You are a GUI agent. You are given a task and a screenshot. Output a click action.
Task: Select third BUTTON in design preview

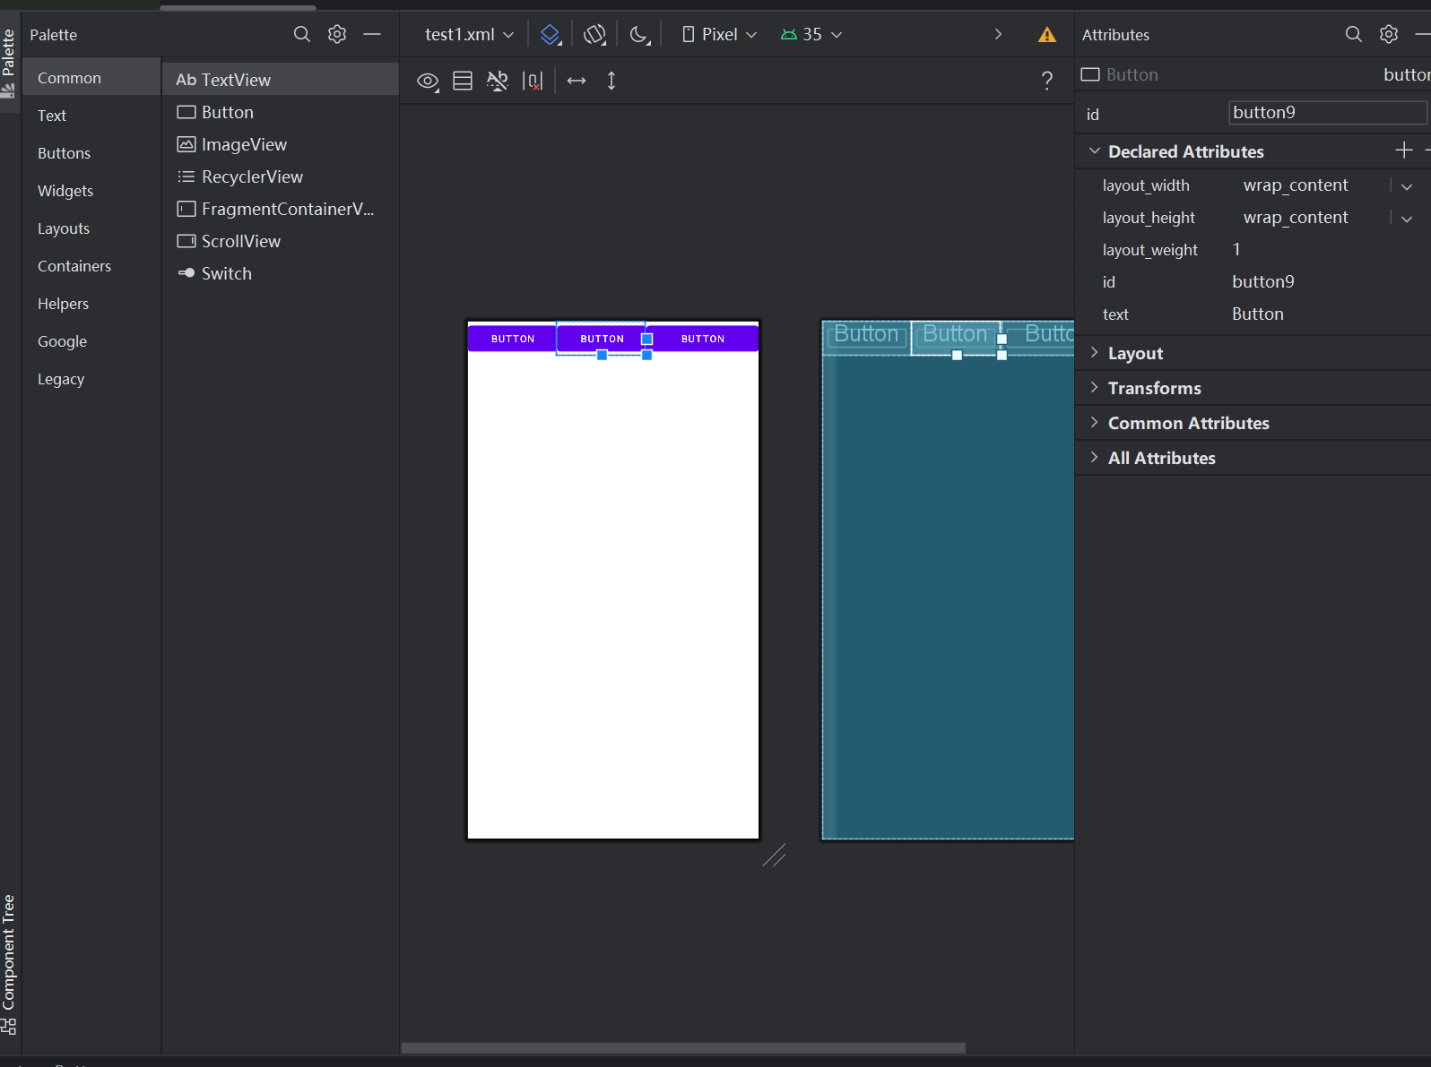(702, 339)
